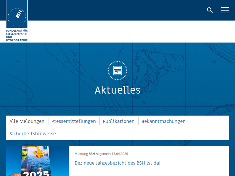The height and width of the screenshot is (176, 235).
Task: Switch to the Pressemitteilungen tab
Action: click(73, 121)
